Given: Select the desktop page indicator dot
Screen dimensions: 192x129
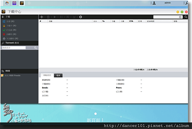Looking at the screenshot, I should (x=95, y=114).
